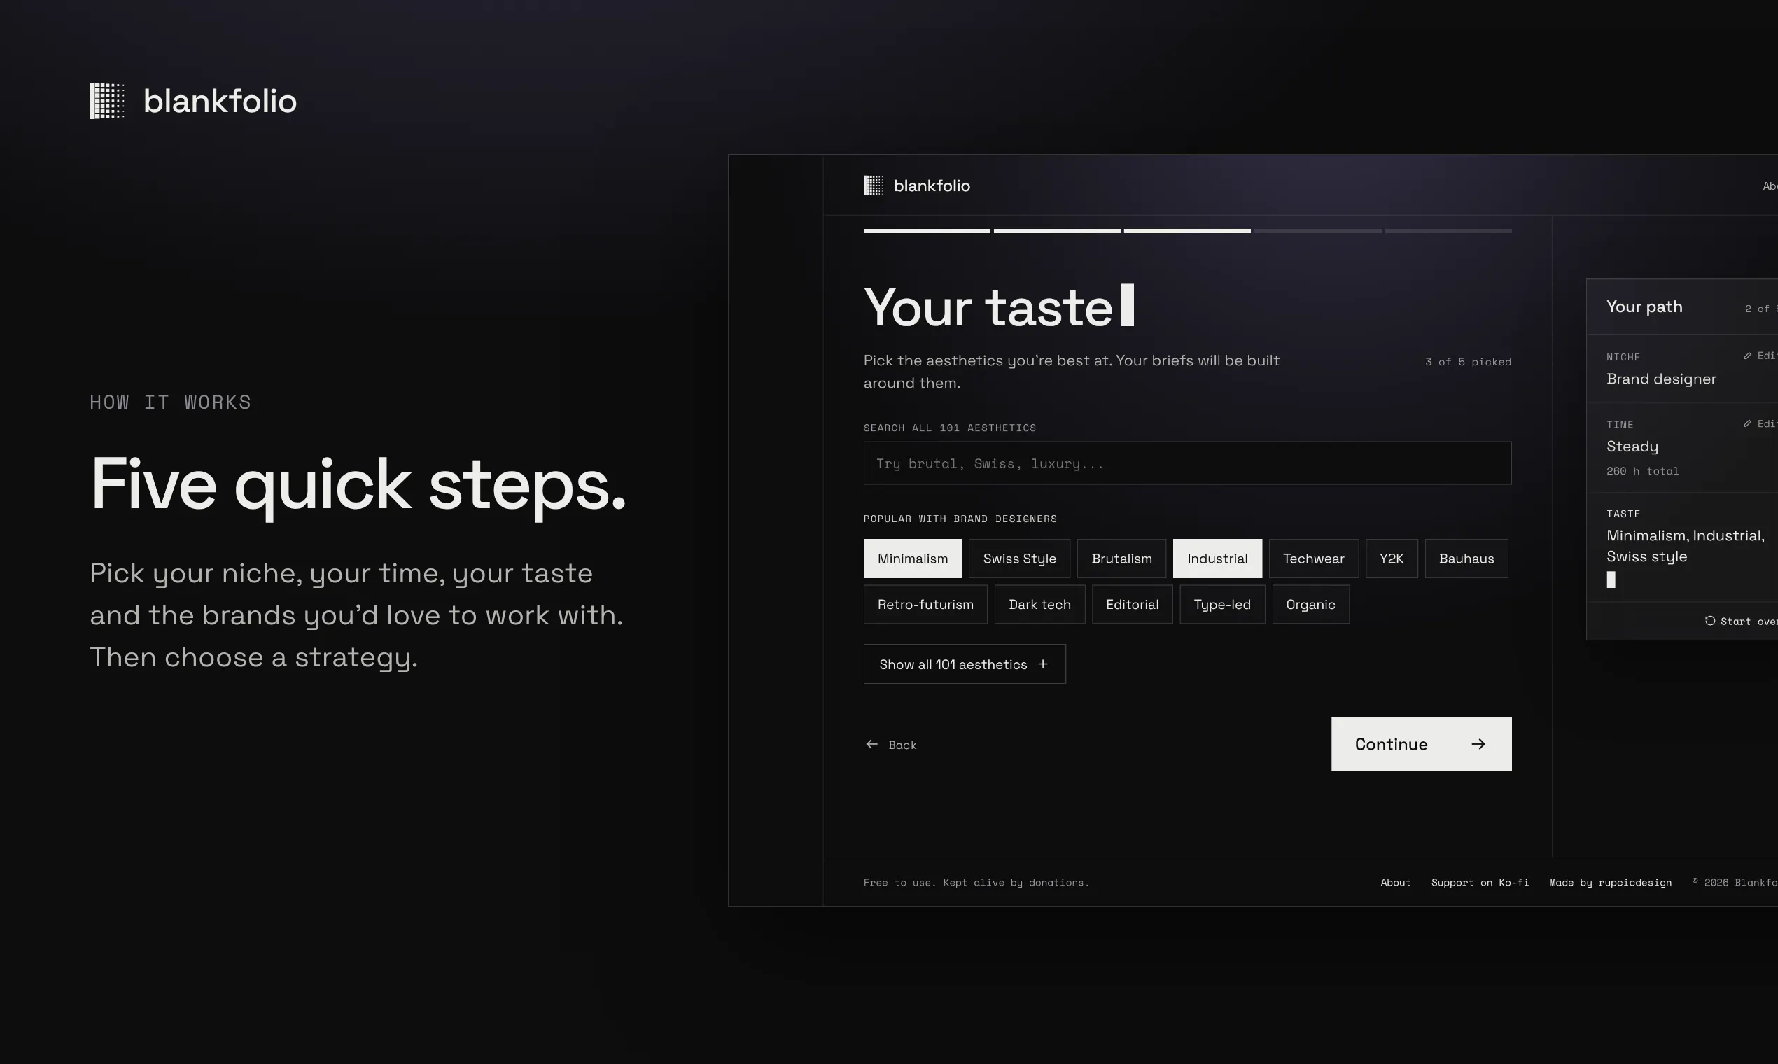The image size is (1778, 1064).
Task: Click the '3 of 5 picked' counter
Action: (1469, 362)
